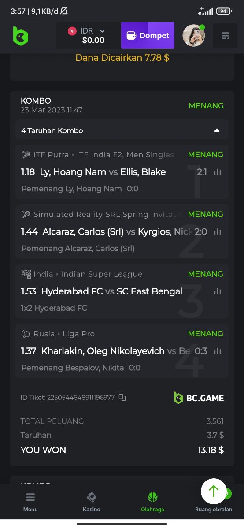Tap the Rp currency badge icon
Image resolution: width=244 pixels, height=529 pixels.
[72, 31]
